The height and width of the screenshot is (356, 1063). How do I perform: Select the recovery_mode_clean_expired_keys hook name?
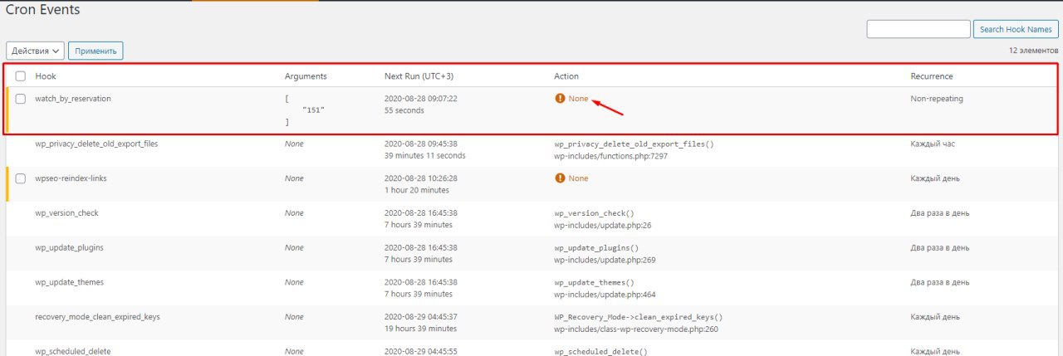pyautogui.click(x=98, y=317)
